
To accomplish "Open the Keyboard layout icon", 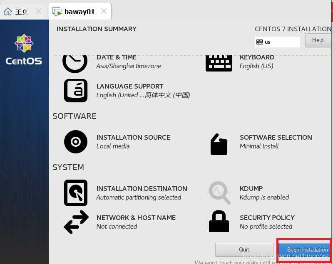I will point(219,63).
